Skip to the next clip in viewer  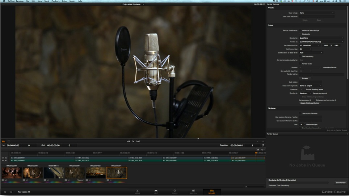[x=138, y=141]
